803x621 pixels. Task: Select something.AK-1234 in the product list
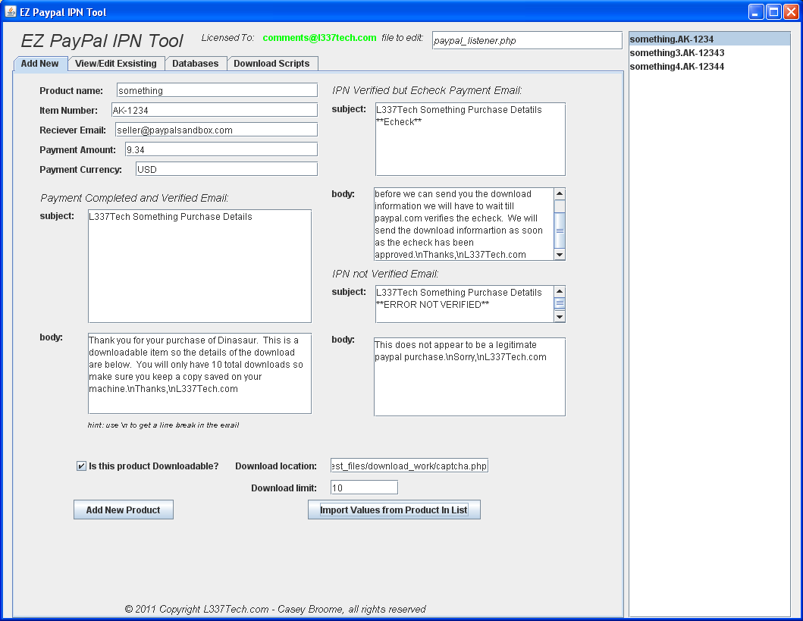(709, 39)
